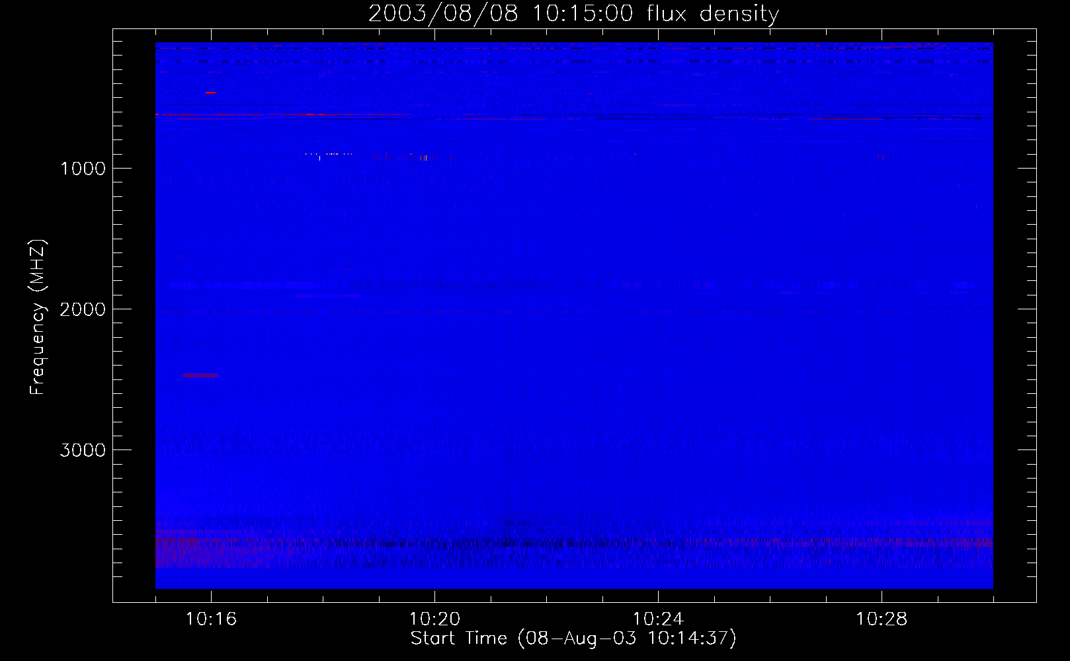1070x661 pixels.
Task: Click the plot title '2003/08/08 10:15:00 flux density'
Action: coord(573,13)
